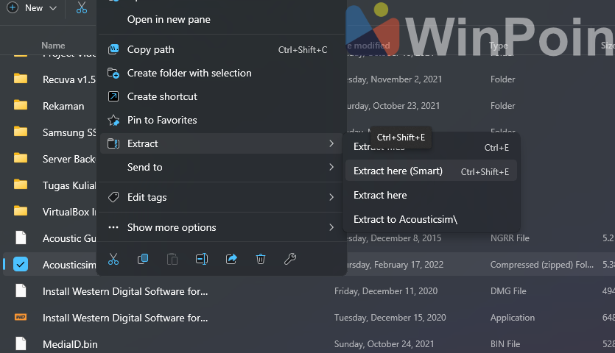Select Extract to Acousticsim\ option

point(405,219)
